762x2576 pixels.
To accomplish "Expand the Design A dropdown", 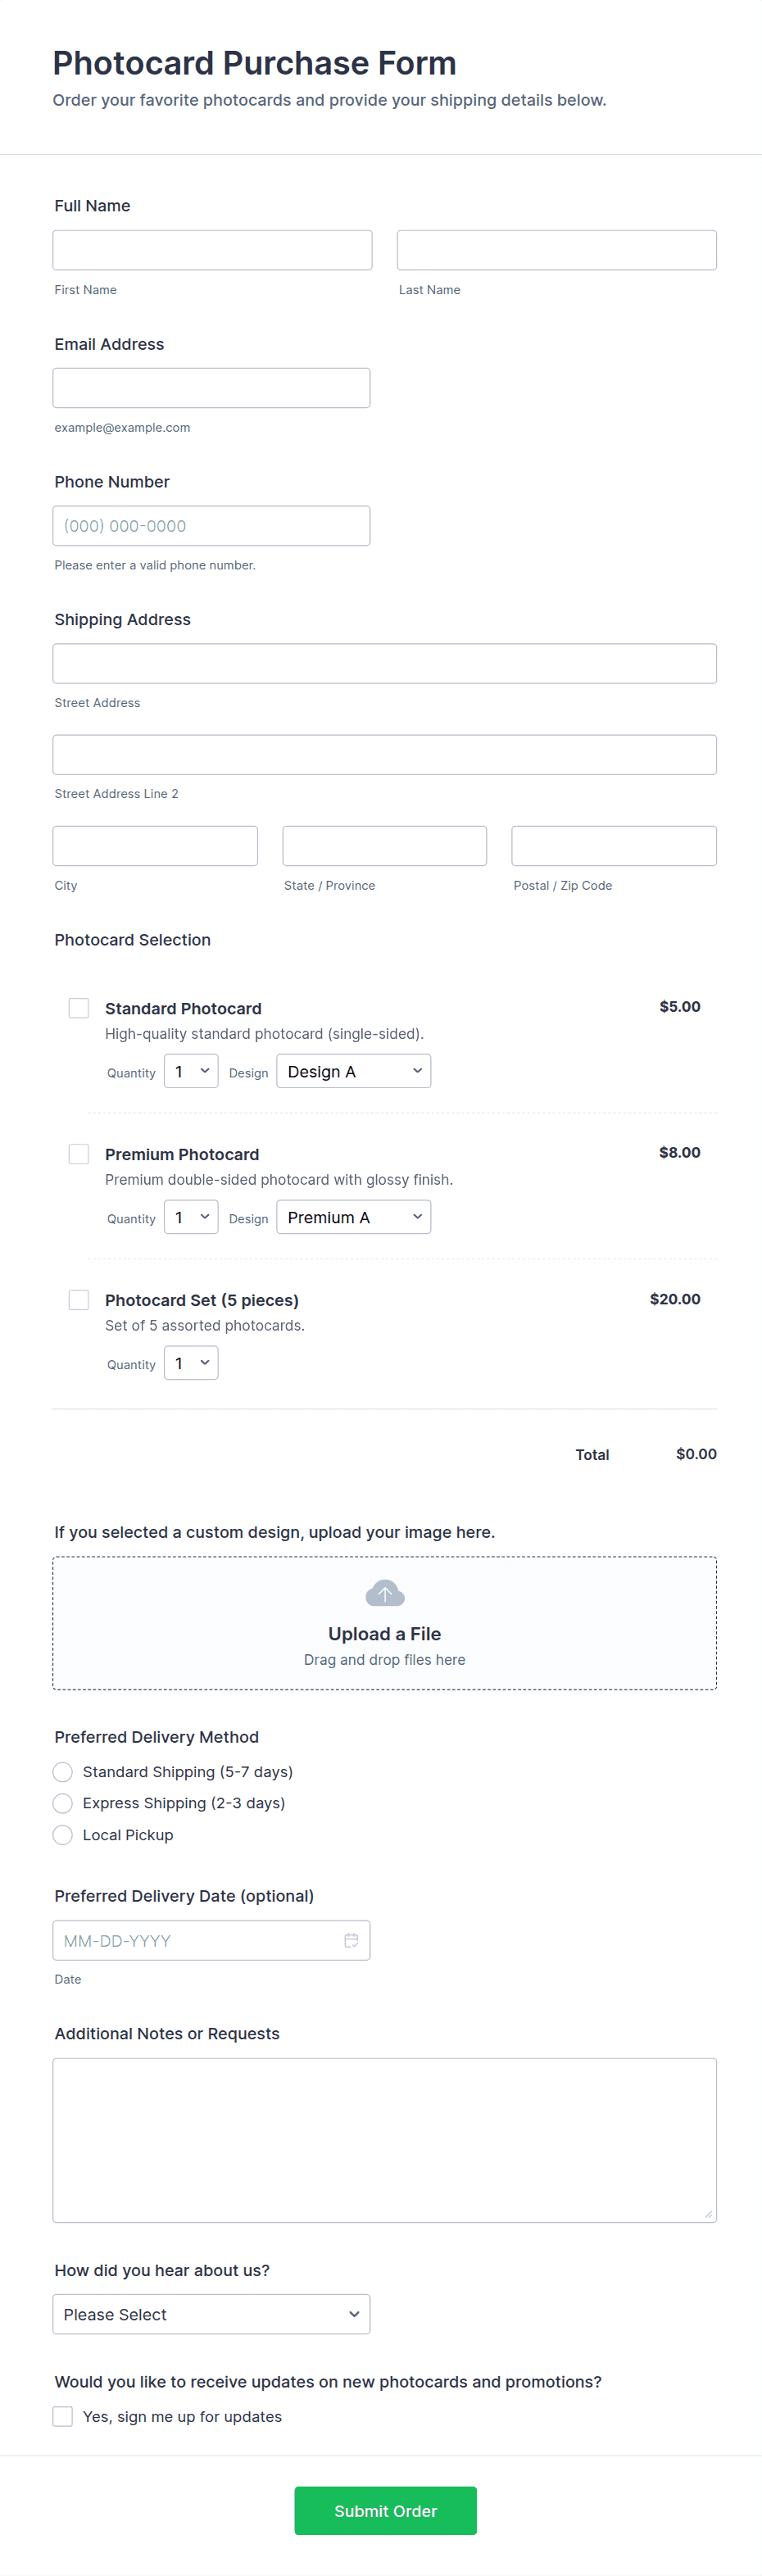I will [353, 1071].
